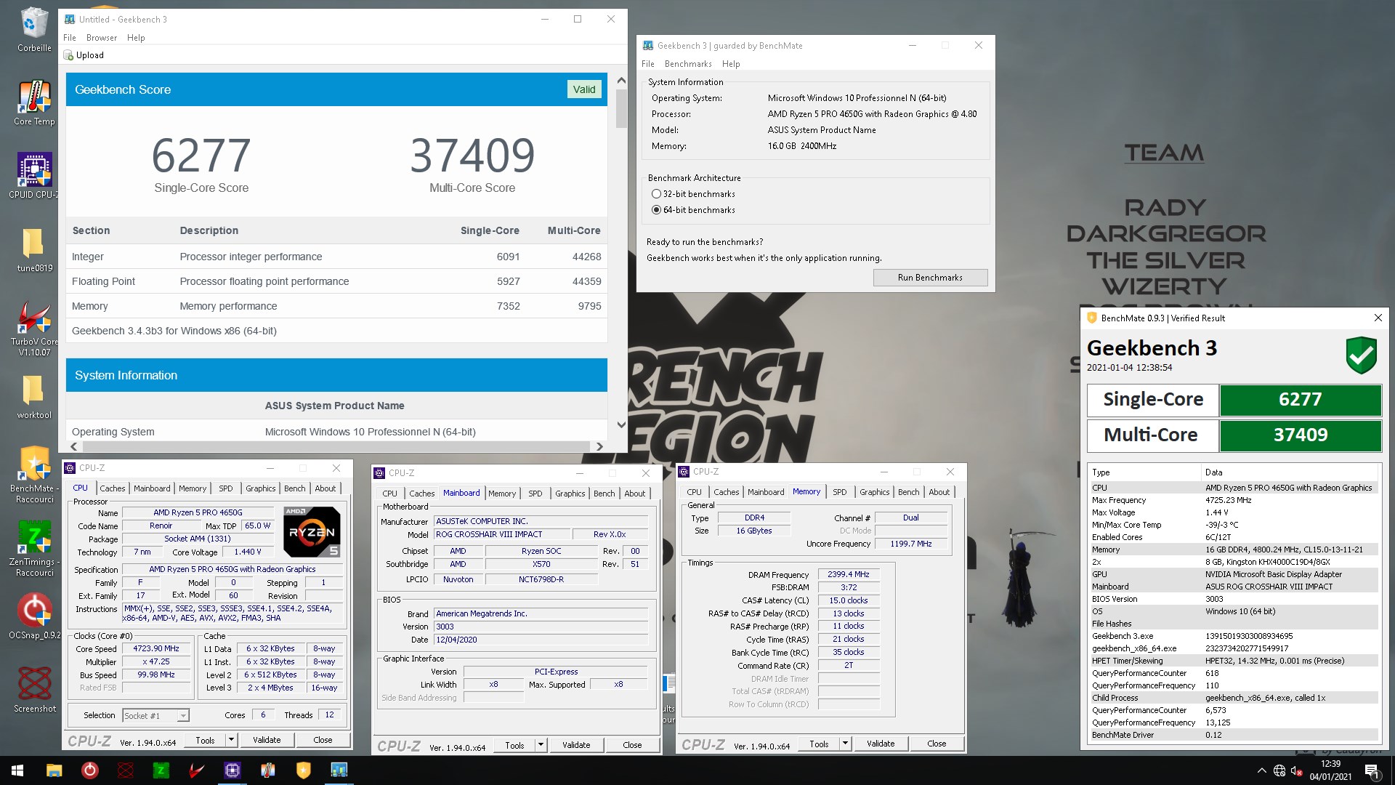
Task: Click the network globe tray icon
Action: click(x=1279, y=770)
